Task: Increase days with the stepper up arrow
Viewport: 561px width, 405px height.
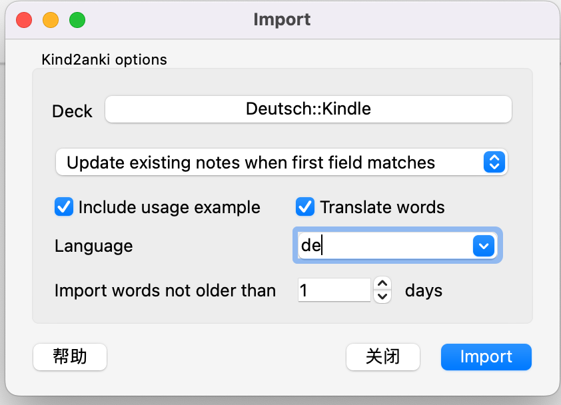Action: point(382,284)
